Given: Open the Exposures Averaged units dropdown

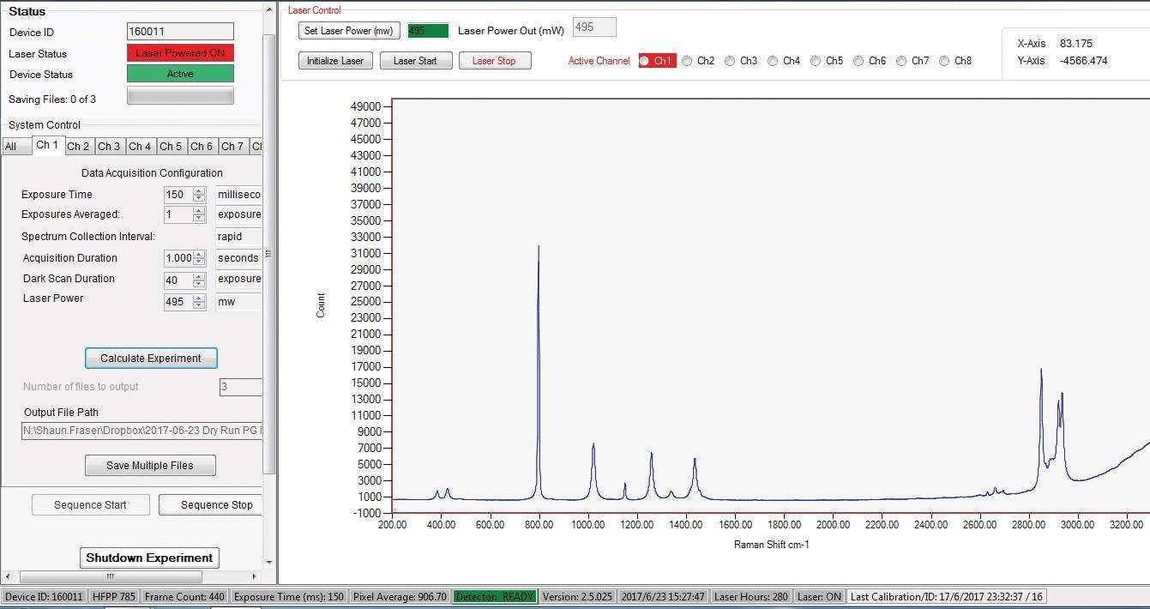Looking at the screenshot, I should coord(238,214).
